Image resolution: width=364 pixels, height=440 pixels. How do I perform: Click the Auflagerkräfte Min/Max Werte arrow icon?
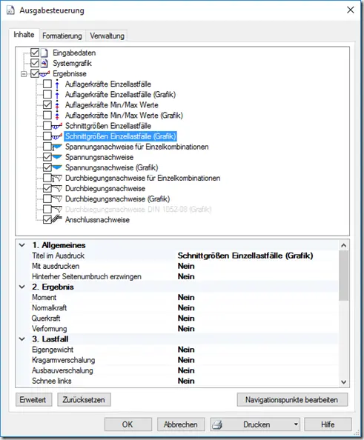tap(57, 105)
